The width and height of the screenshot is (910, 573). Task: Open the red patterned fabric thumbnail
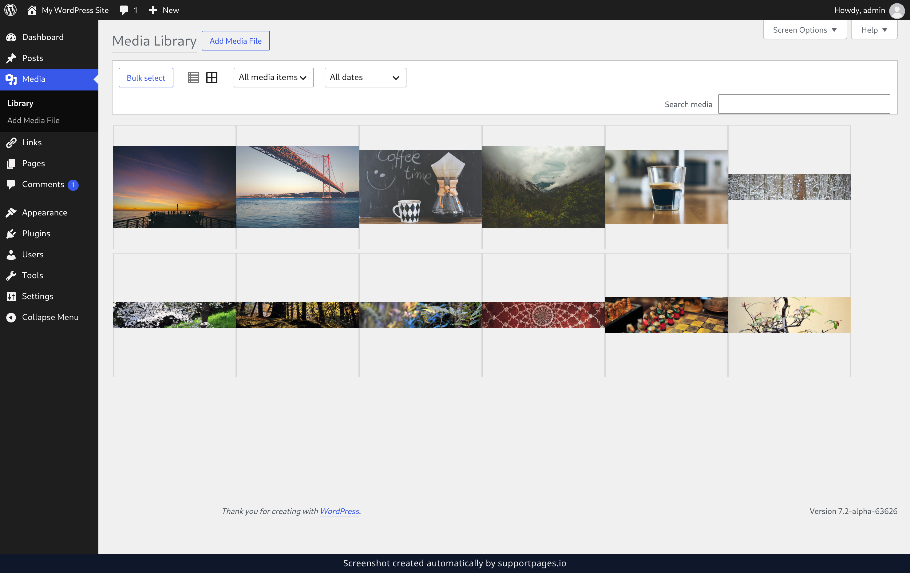[544, 315]
